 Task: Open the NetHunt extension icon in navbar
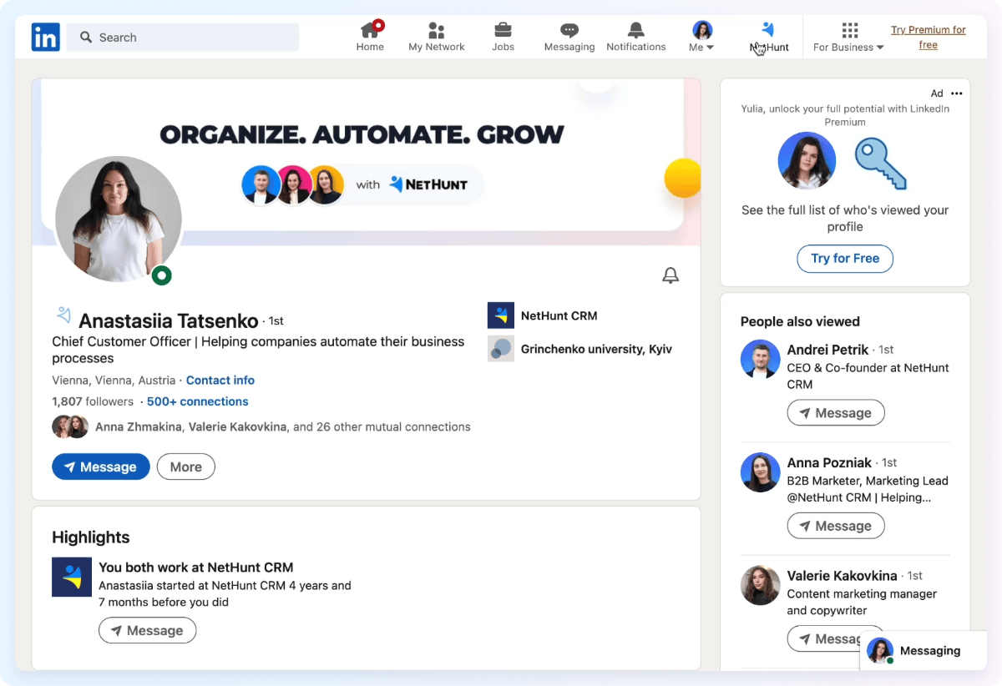pos(769,30)
